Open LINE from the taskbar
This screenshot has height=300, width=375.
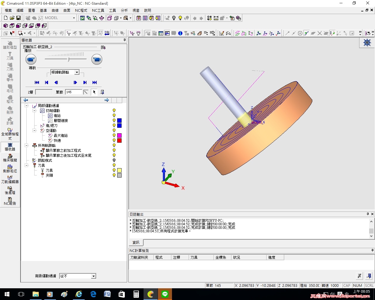(x=165, y=294)
